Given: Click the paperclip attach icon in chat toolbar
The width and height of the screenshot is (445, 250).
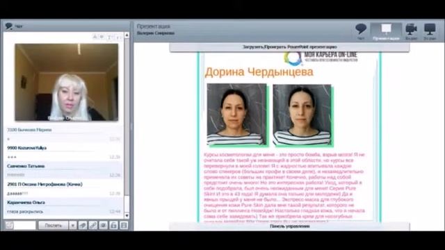Looking at the screenshot, I should click(x=83, y=225).
